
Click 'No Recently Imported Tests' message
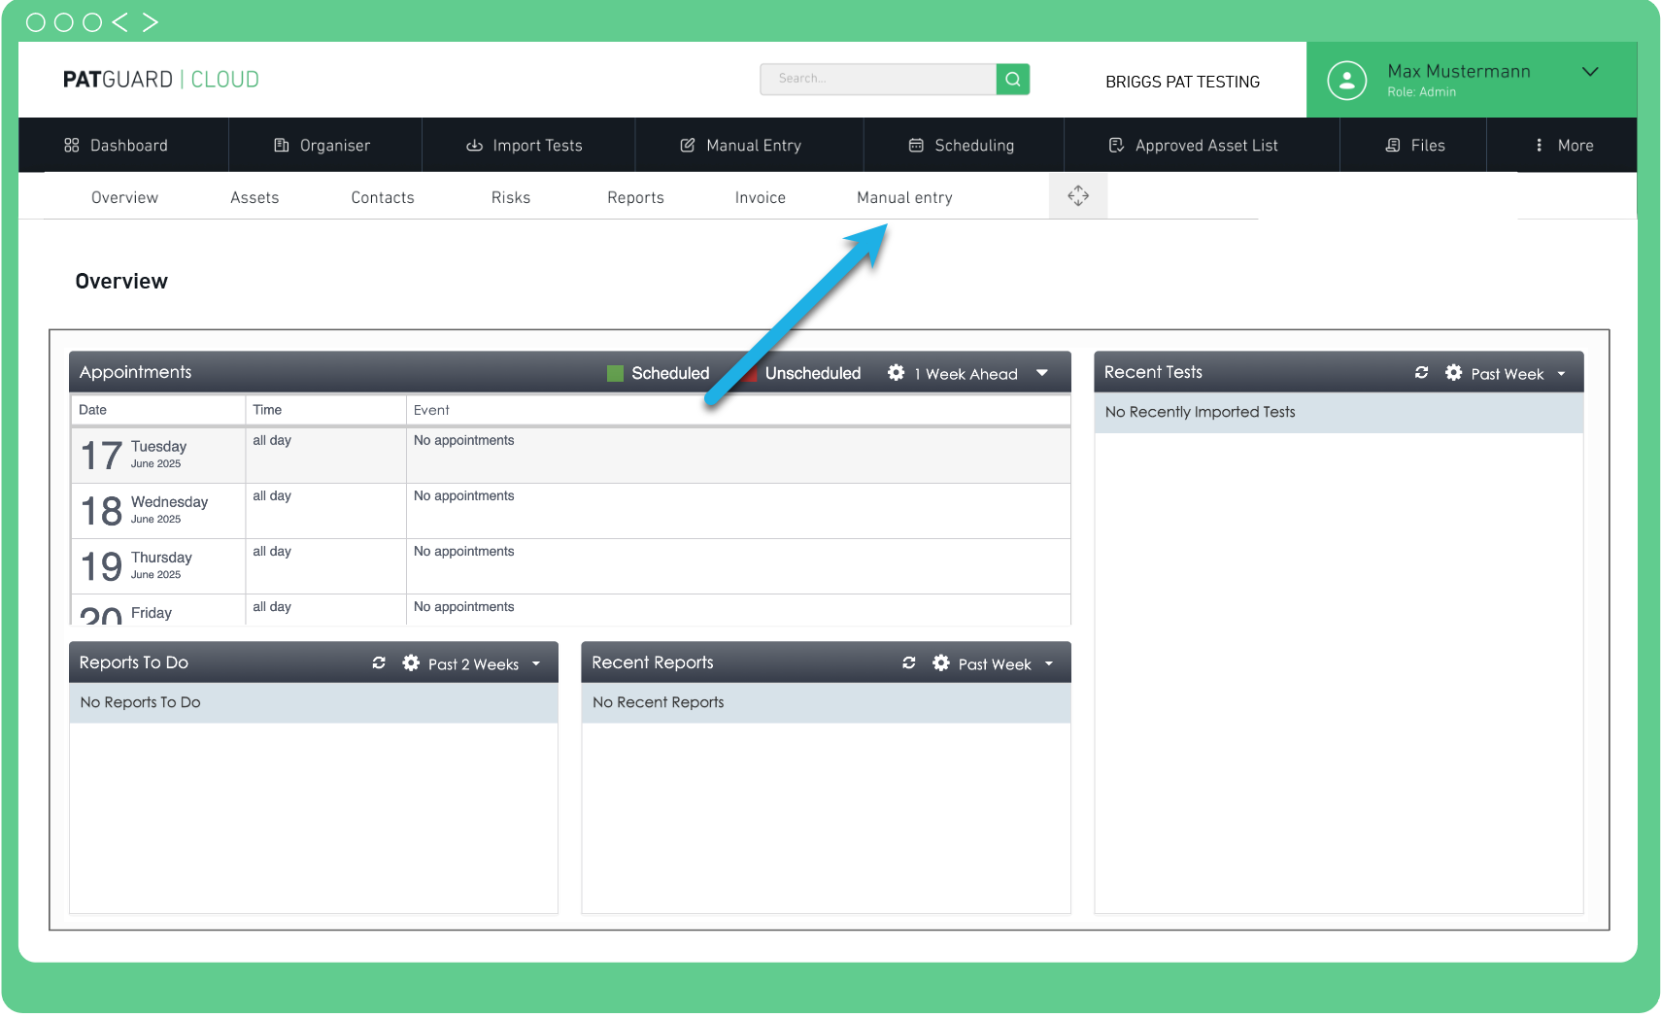(1200, 412)
